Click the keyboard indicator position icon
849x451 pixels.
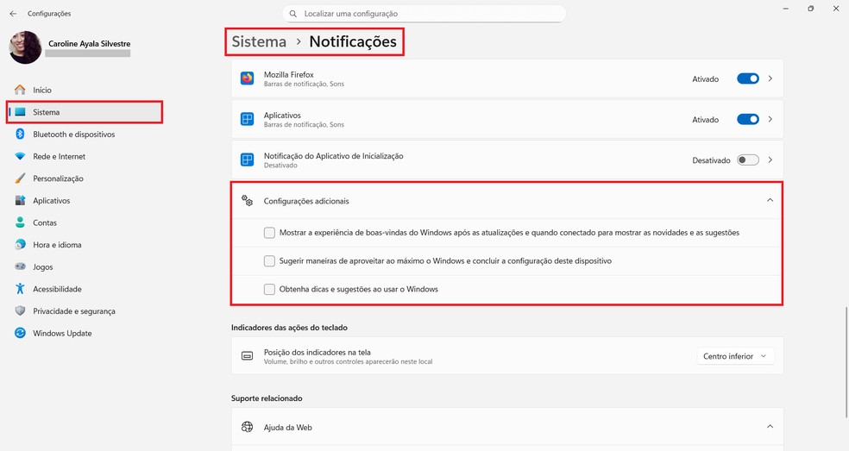[248, 356]
